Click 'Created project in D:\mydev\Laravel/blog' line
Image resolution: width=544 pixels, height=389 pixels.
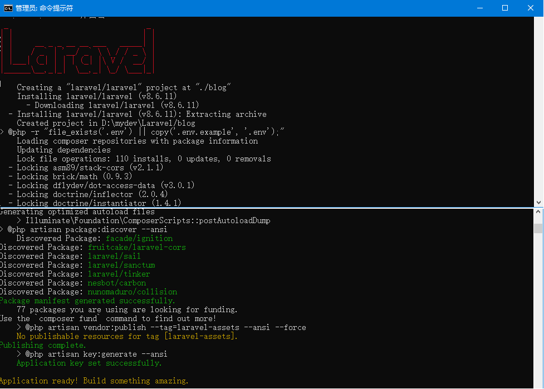[106, 123]
